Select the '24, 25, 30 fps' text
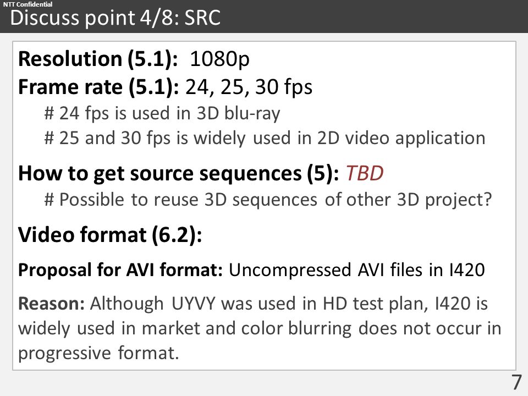Screen dimensions: 528x396 [x=249, y=87]
